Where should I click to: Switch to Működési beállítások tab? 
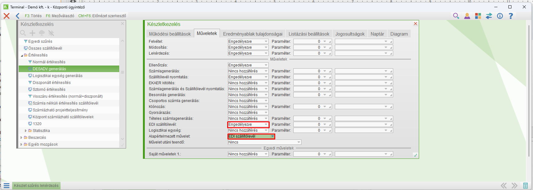(170, 34)
